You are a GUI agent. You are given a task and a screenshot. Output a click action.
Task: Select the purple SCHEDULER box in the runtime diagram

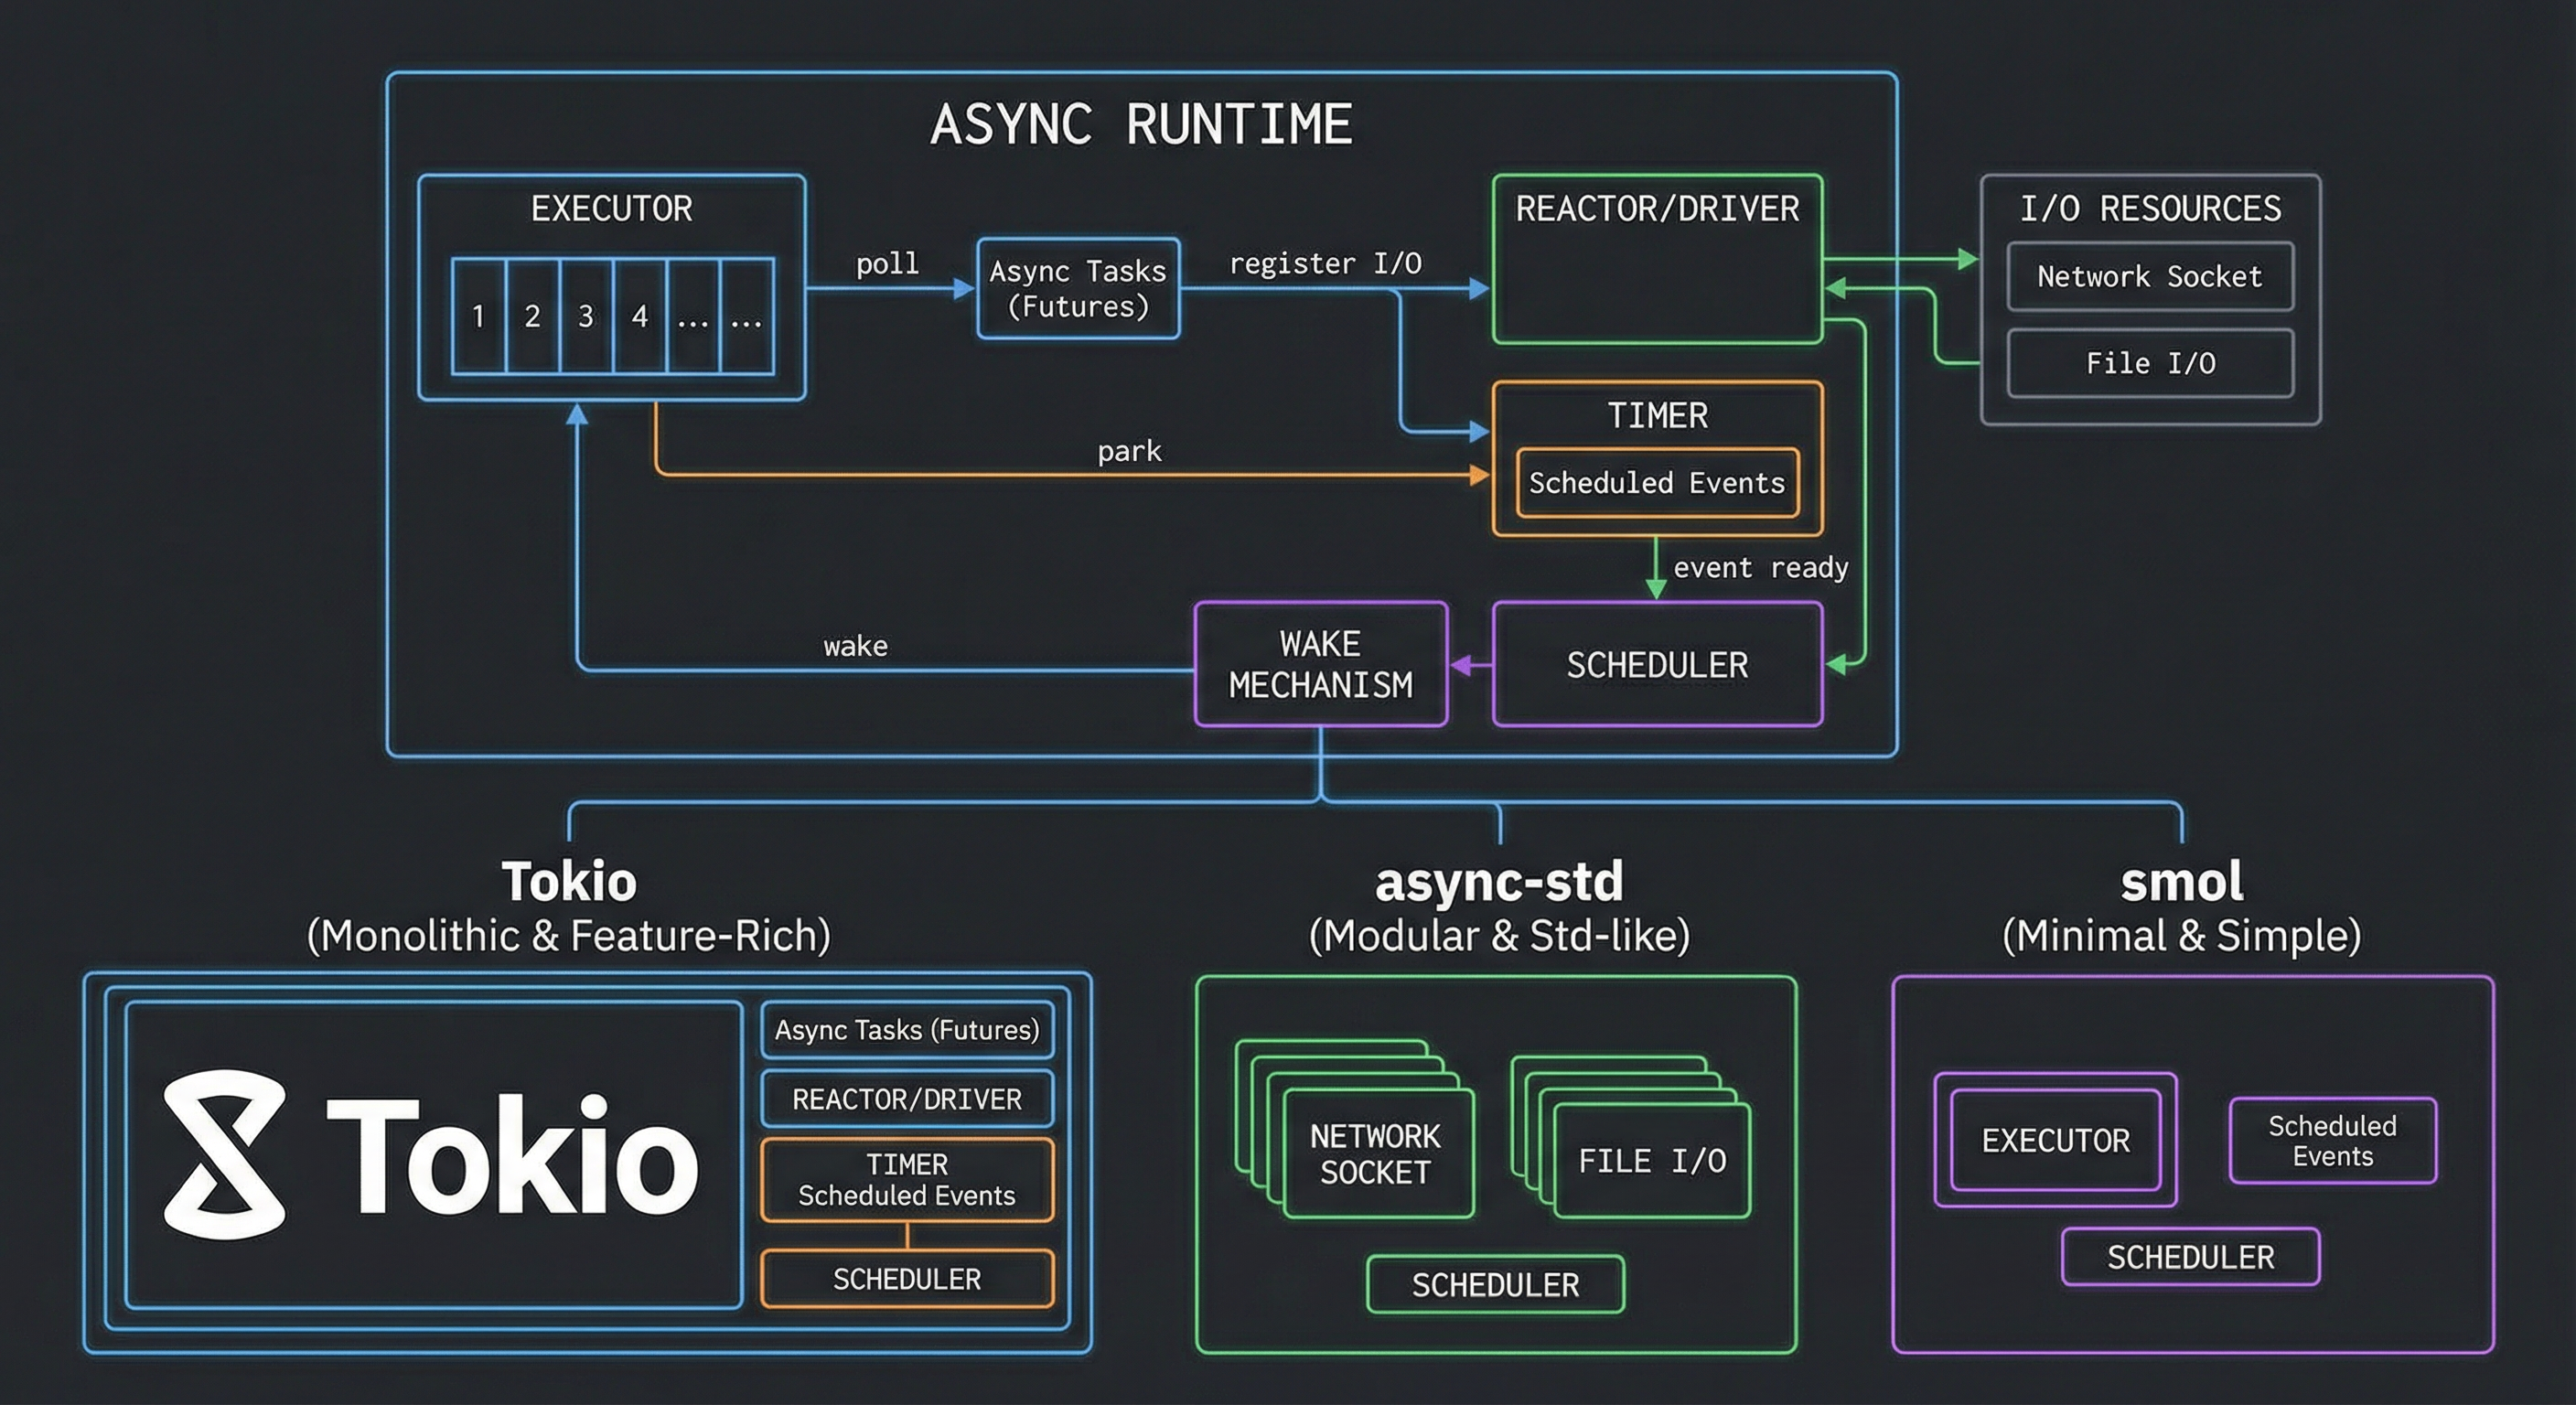[x=1657, y=665]
